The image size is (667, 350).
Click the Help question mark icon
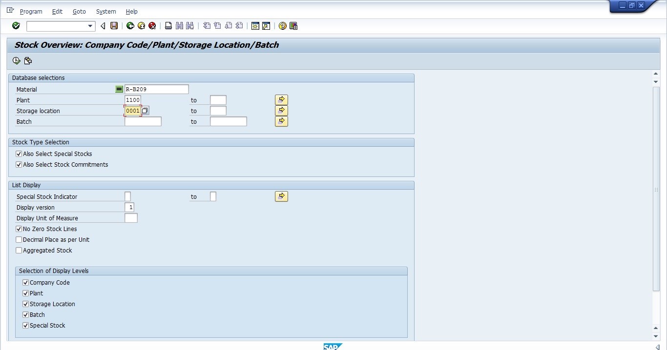(282, 26)
